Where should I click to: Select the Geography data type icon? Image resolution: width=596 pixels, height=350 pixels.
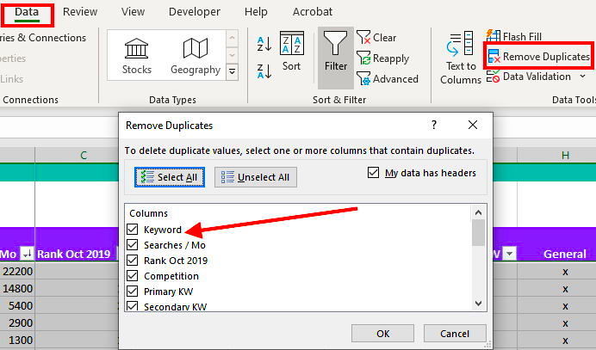196,50
